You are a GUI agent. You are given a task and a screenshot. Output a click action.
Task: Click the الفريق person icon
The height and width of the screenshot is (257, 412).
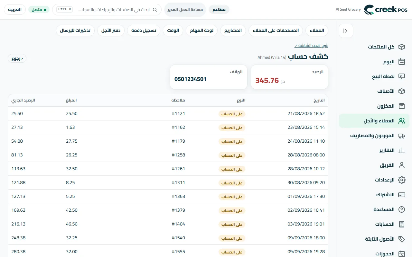coord(401,165)
